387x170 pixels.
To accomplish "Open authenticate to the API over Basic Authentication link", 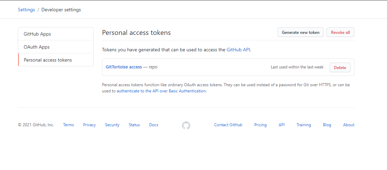I will point(161,91).
